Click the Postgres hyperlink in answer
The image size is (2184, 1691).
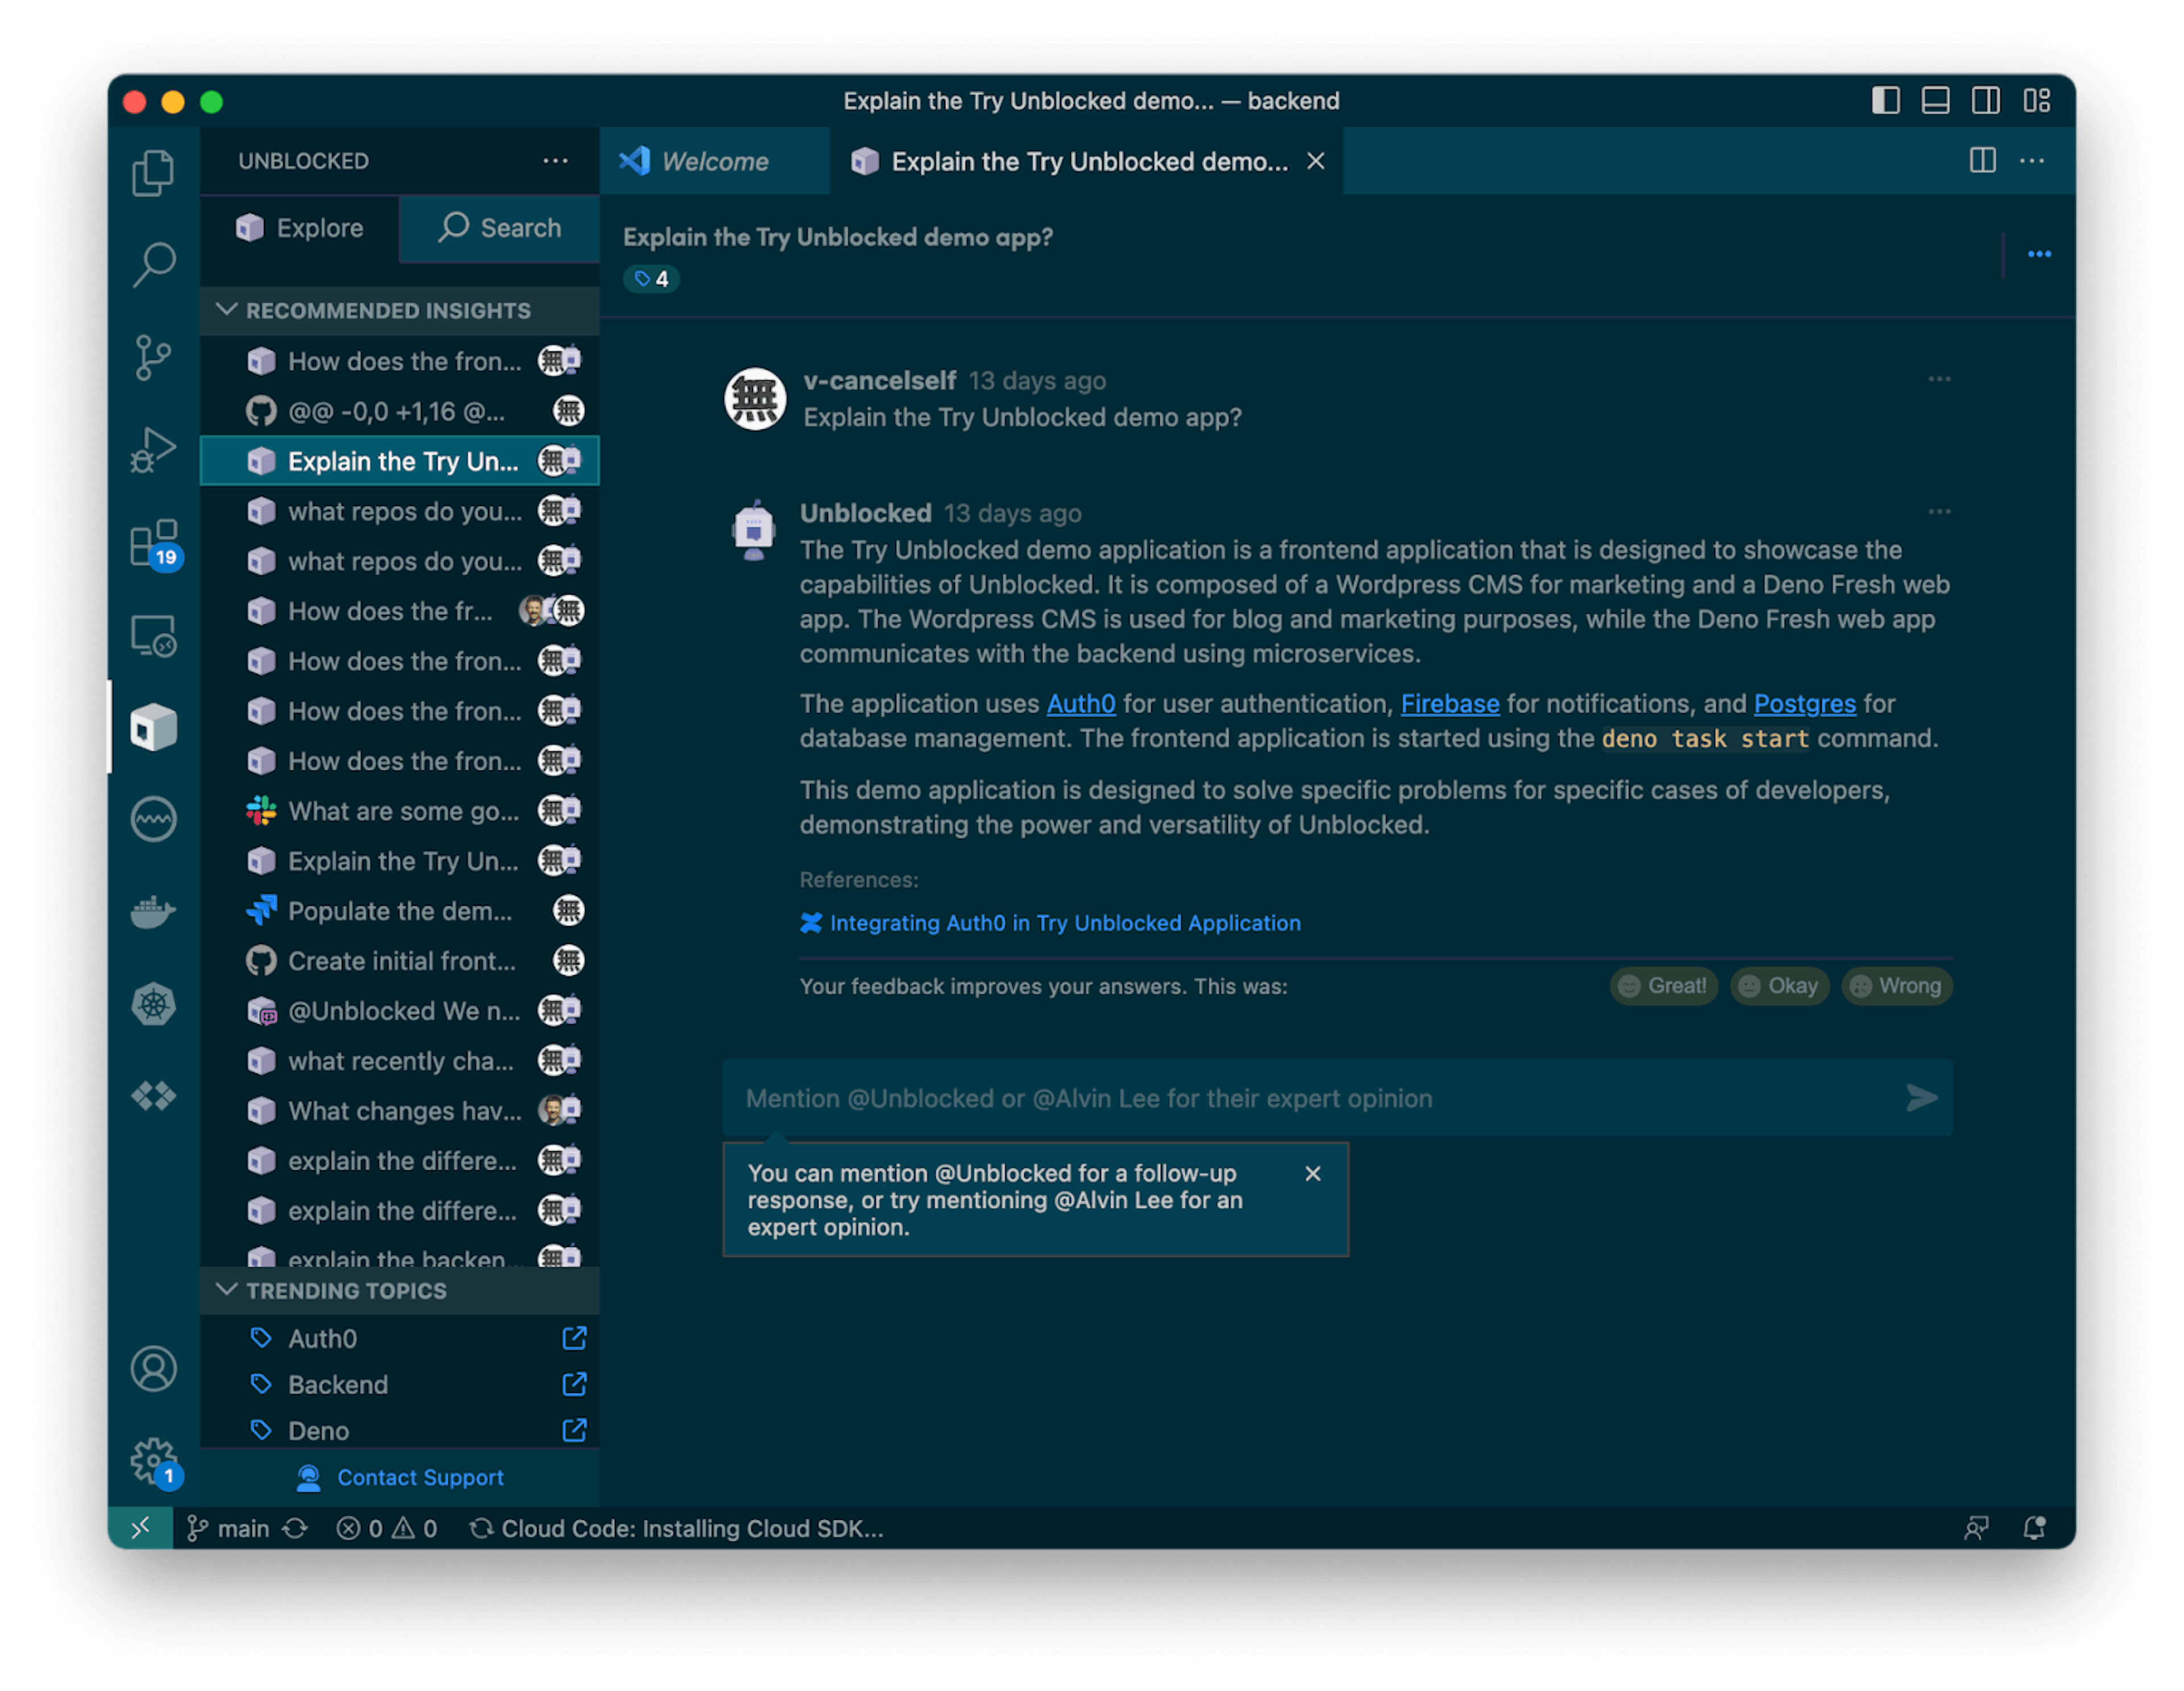[1804, 703]
